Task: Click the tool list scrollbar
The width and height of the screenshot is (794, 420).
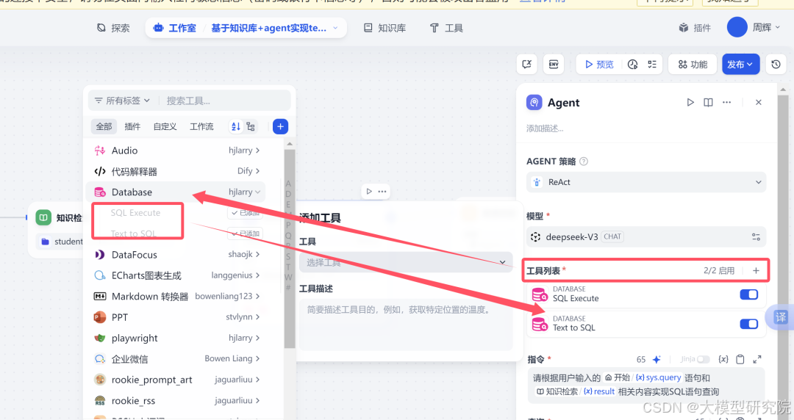Action: [290, 248]
